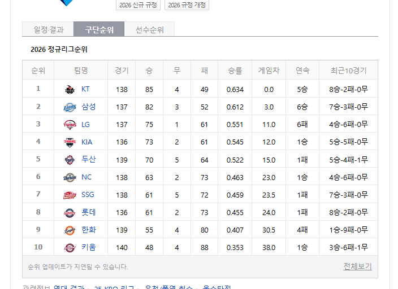Click the Samsung Lions team logo
This screenshot has width=398, height=289.
[x=70, y=107]
